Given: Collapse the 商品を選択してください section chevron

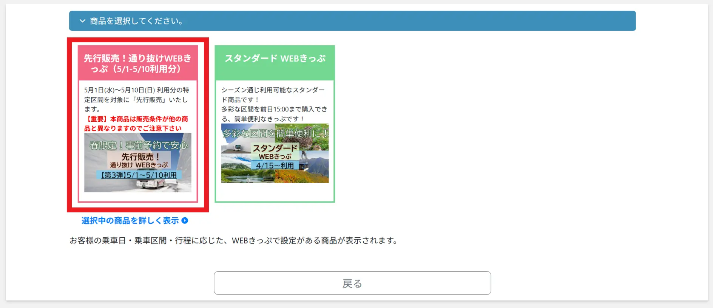Looking at the screenshot, I should (x=82, y=21).
